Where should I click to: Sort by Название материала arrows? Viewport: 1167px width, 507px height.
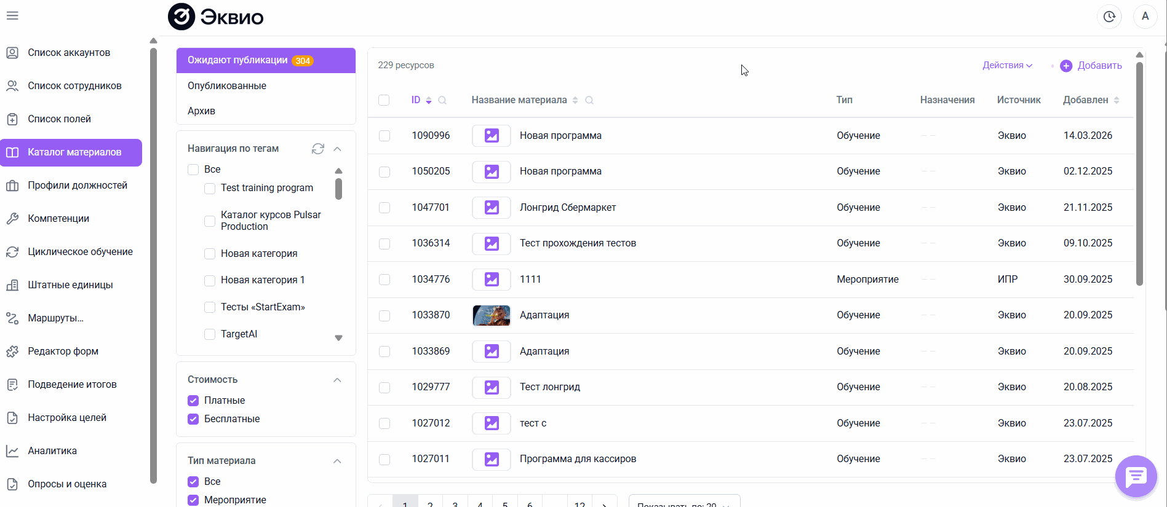[x=575, y=100]
